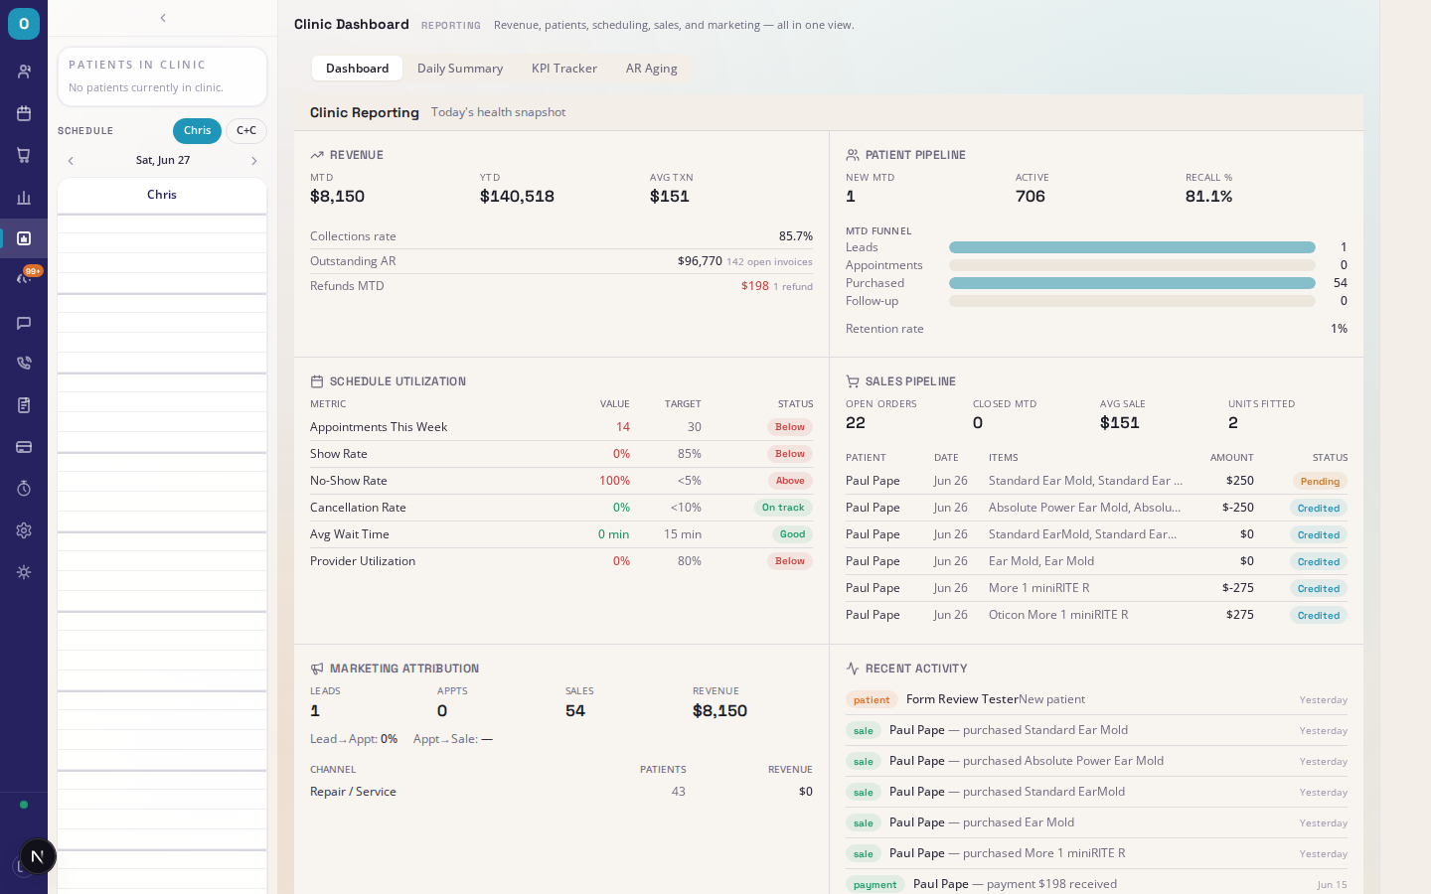Open the calendar icon in sidebar

click(24, 113)
